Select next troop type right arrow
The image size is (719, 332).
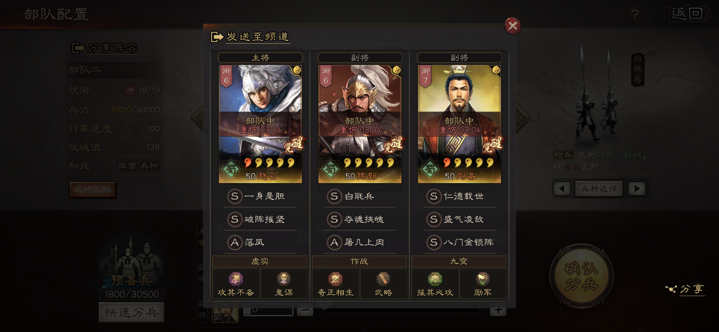point(637,188)
